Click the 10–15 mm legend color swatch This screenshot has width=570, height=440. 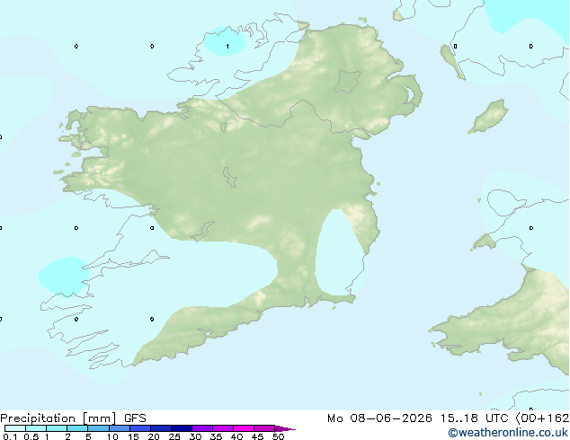[x=120, y=428]
